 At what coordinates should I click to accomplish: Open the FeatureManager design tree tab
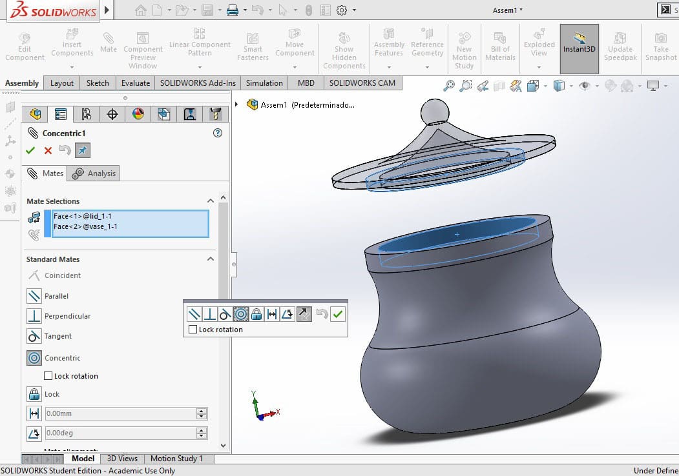(x=36, y=114)
